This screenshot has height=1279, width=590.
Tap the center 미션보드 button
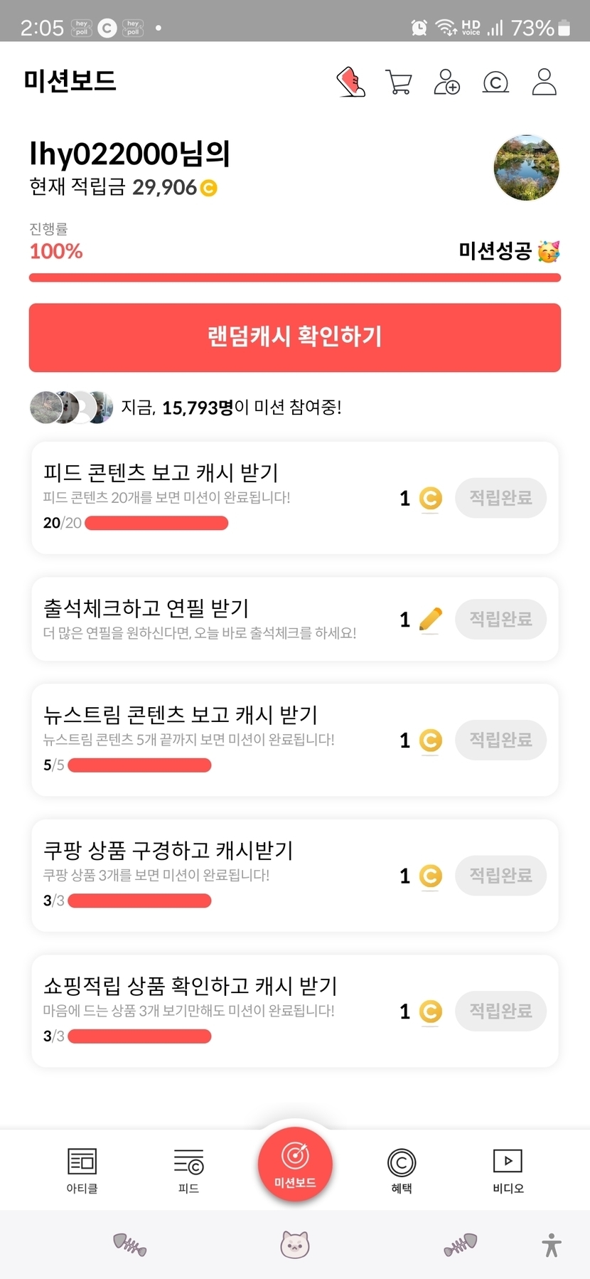295,1164
